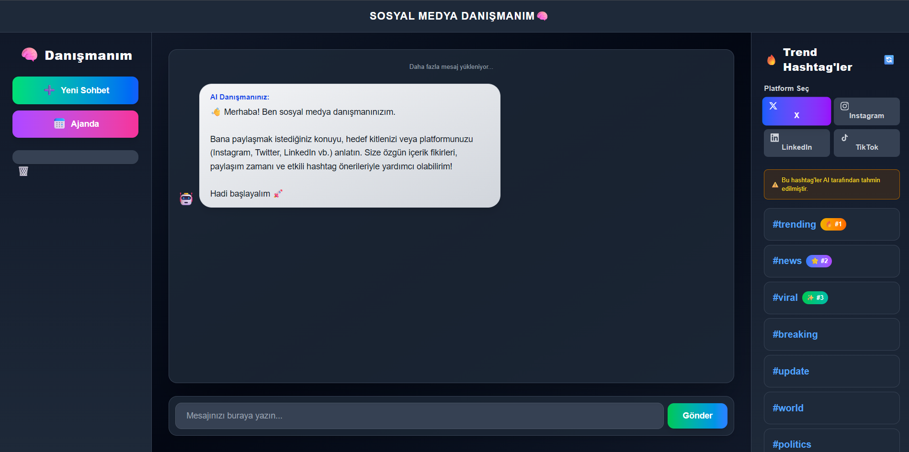
Task: Click the 'AI Danışmanınız:' sender label
Action: [x=239, y=97]
